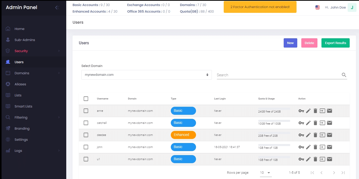The height and width of the screenshot is (179, 359).
Task: Click envelope mail icon for user u1
Action: (x=329, y=159)
